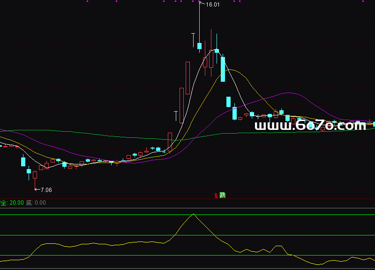Click the tallest hollow red candle in rally

click(187, 77)
